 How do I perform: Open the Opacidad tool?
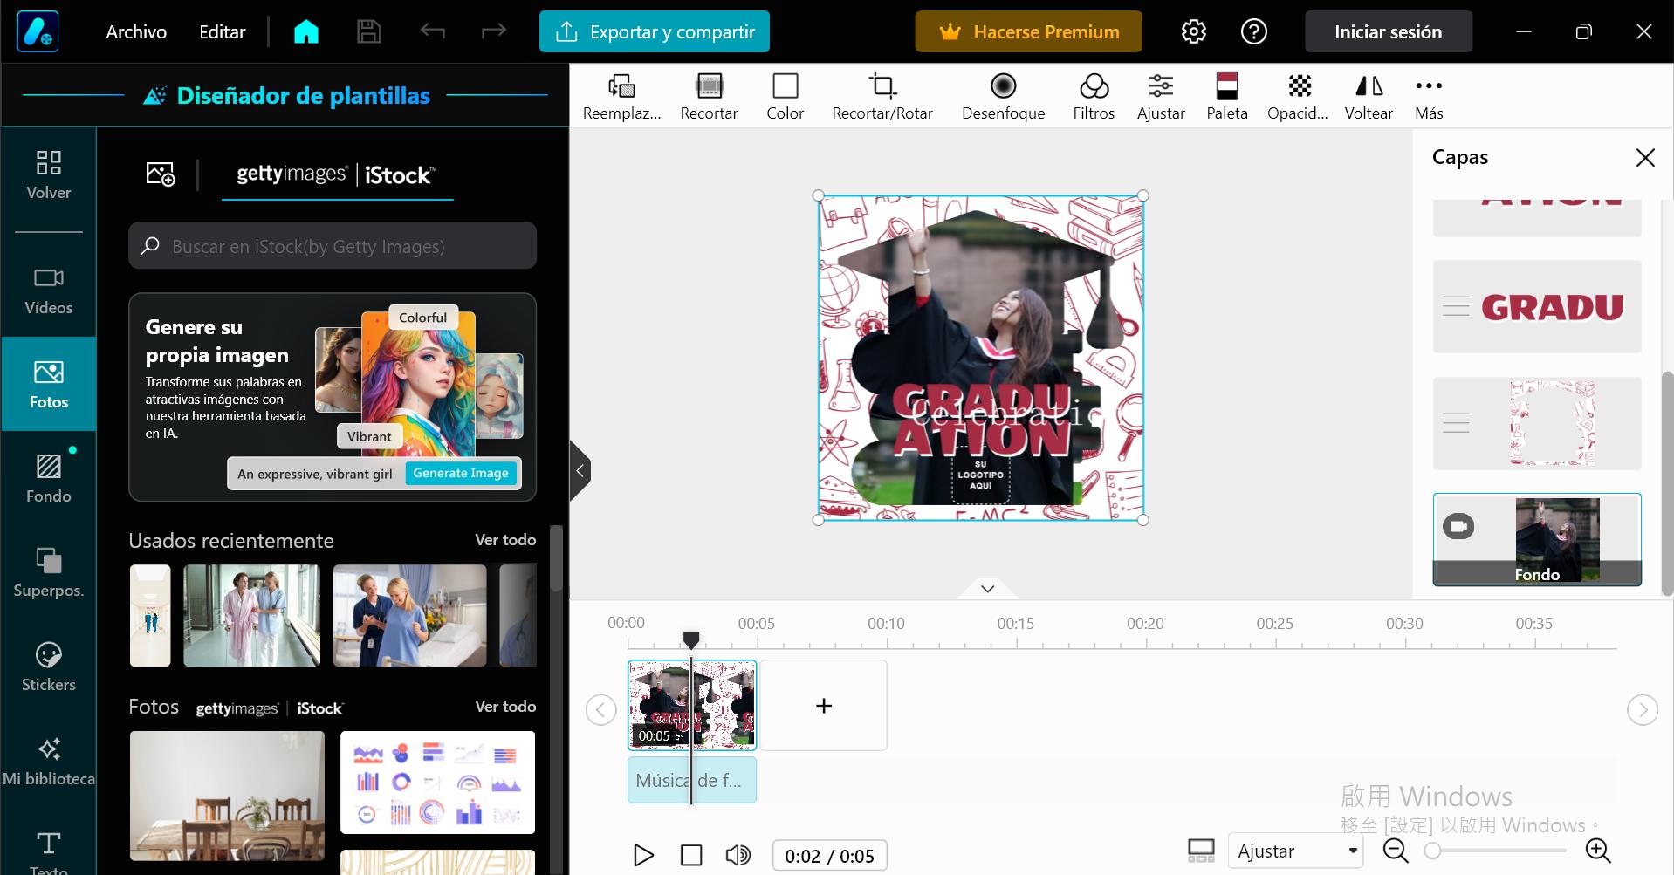point(1298,96)
